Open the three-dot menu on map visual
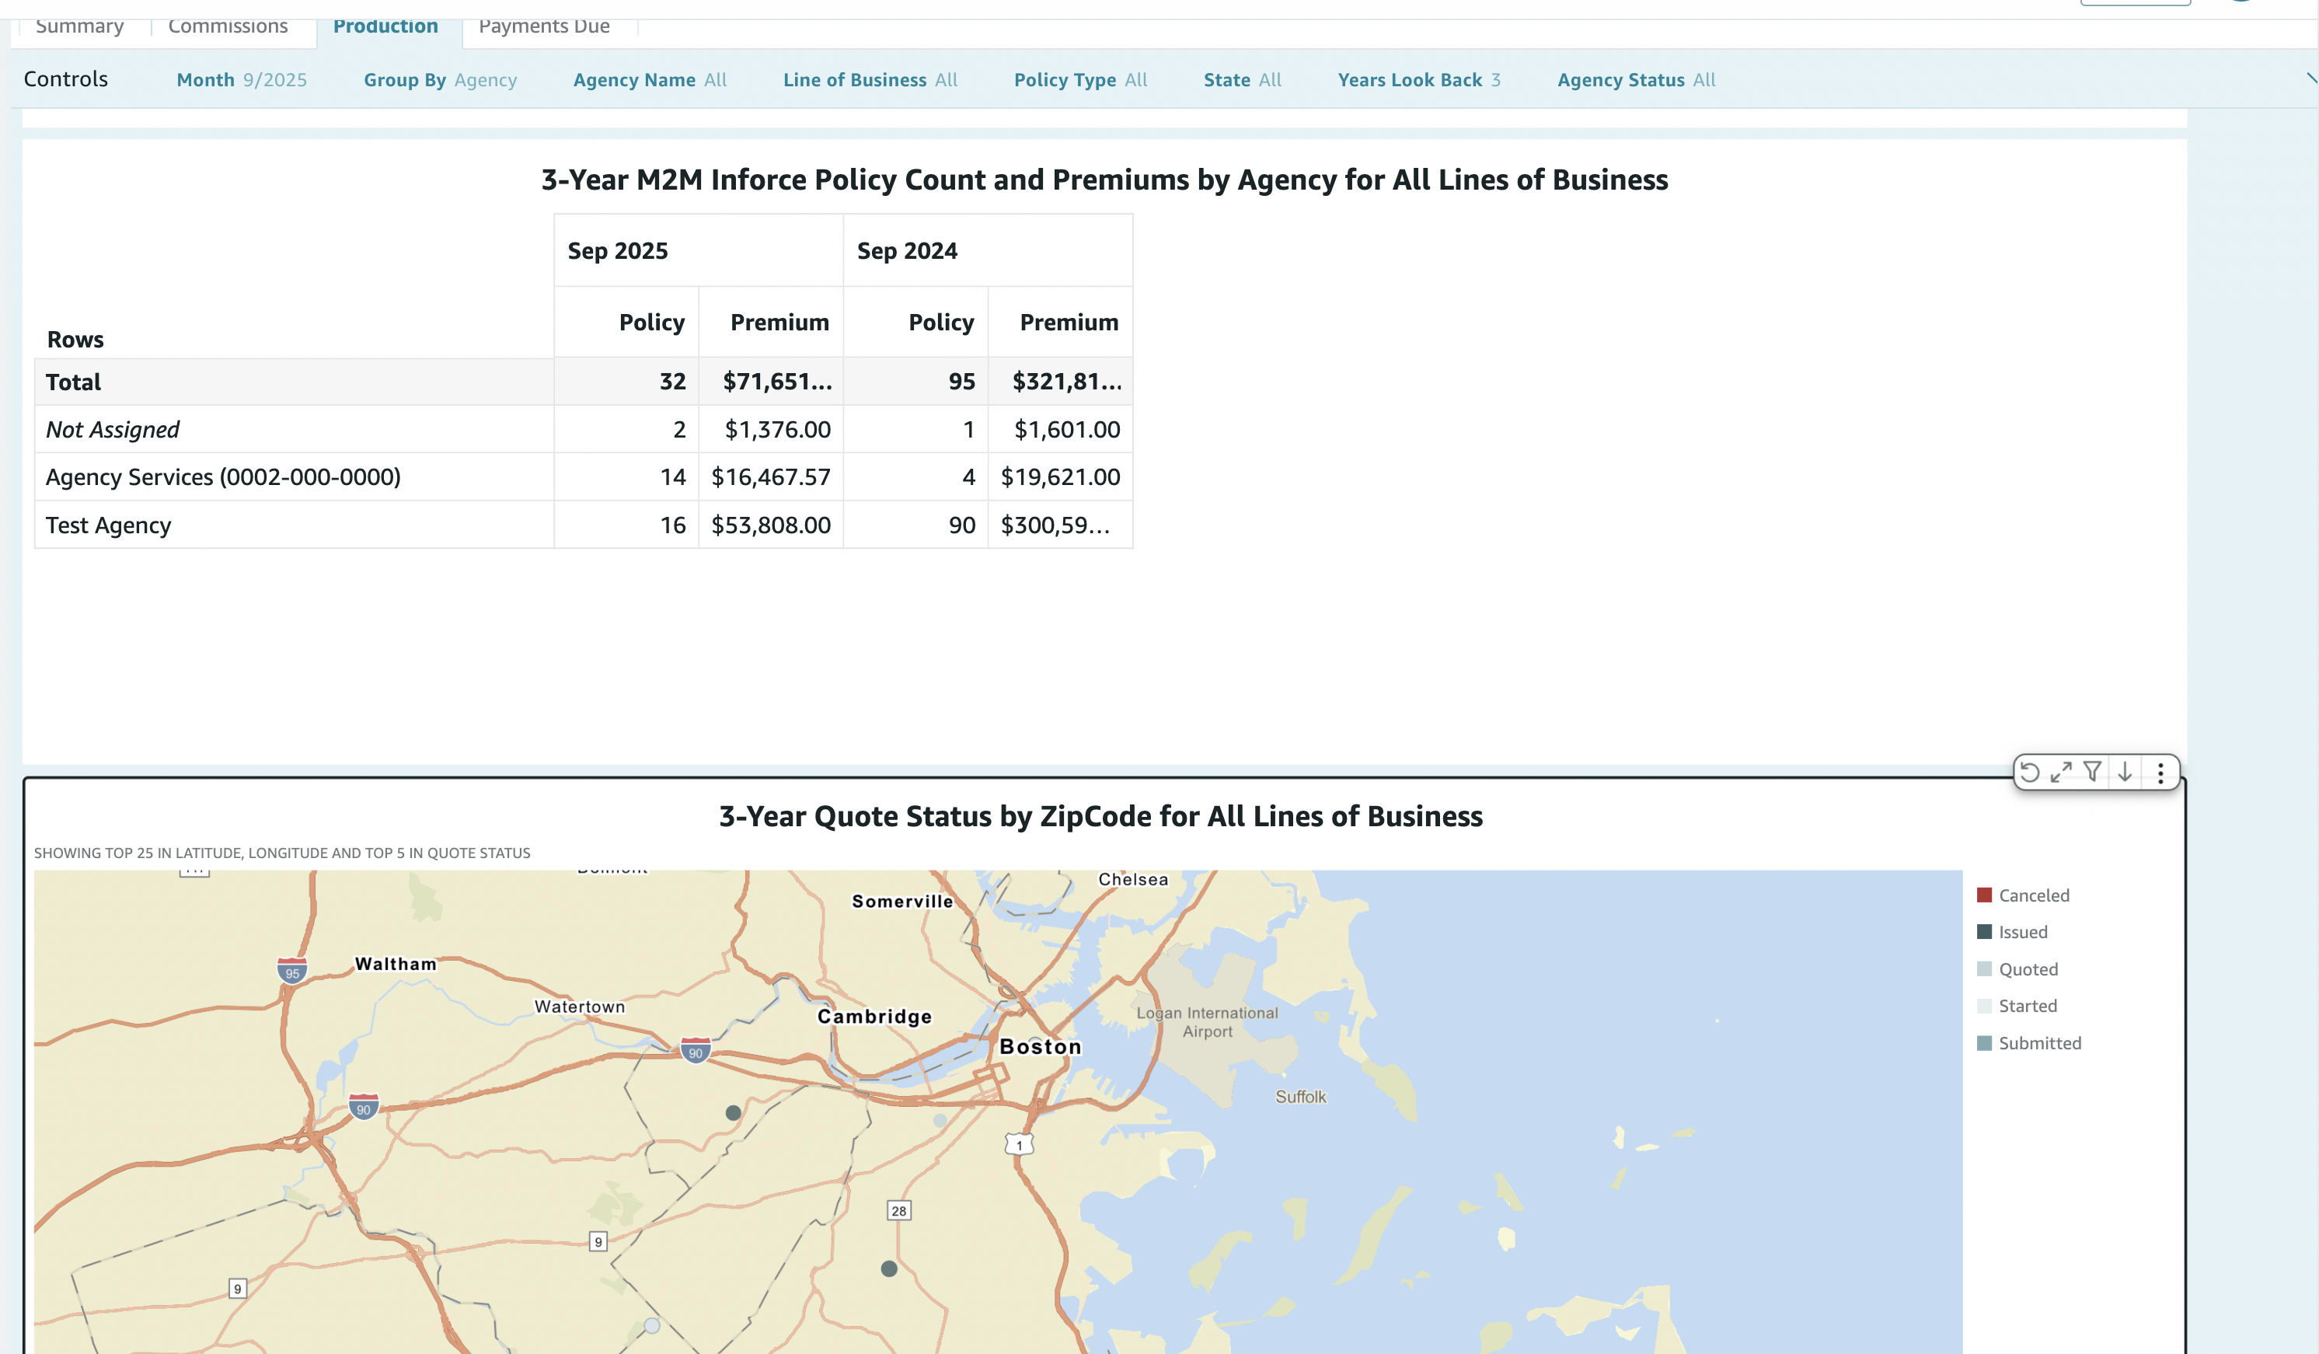The width and height of the screenshot is (2319, 1354). click(2160, 771)
